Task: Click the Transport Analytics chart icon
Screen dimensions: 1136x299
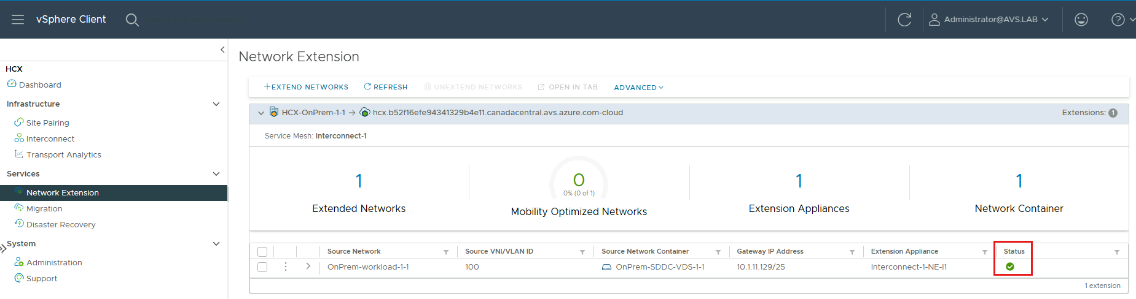Action: [x=19, y=154]
